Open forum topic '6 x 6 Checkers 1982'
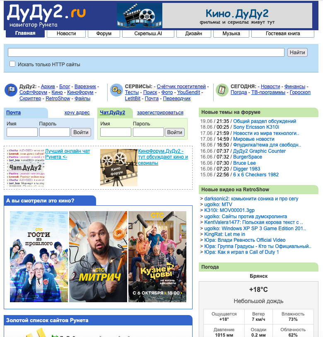 coord(256,175)
